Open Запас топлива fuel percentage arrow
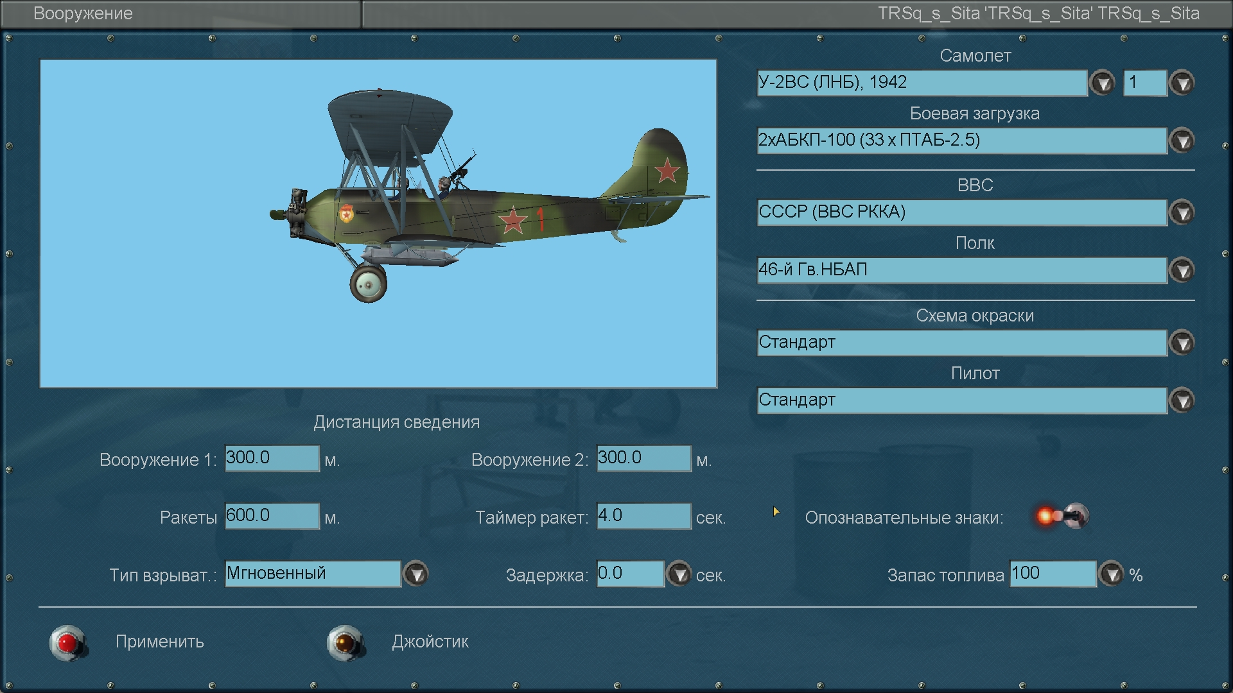 tap(1112, 574)
